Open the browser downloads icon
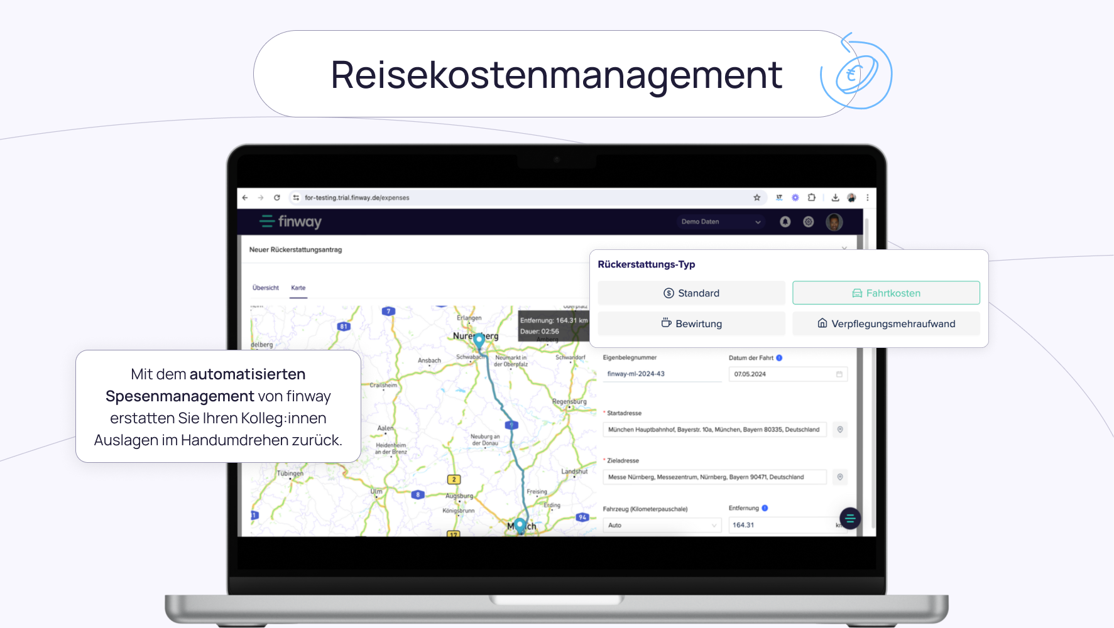Screen dimensions: 1114x628 click(x=835, y=198)
